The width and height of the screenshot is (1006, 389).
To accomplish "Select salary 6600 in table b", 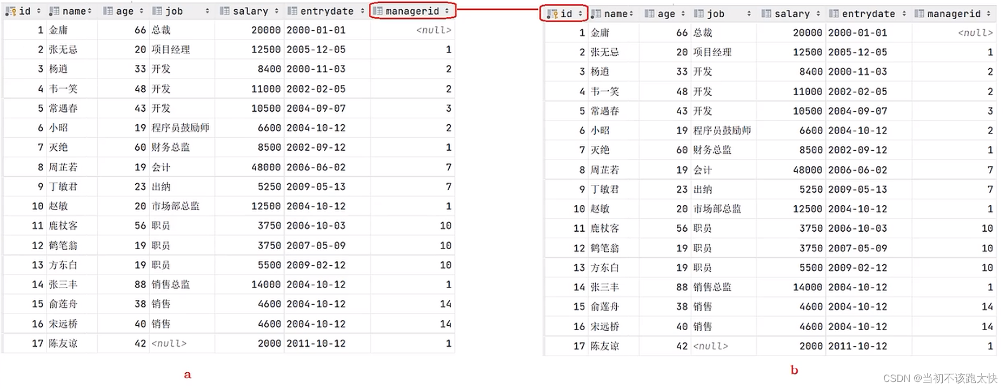I will (x=811, y=131).
